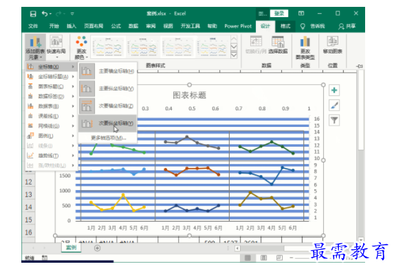
Task: Click the Undo arrow icon
Action: (45, 14)
